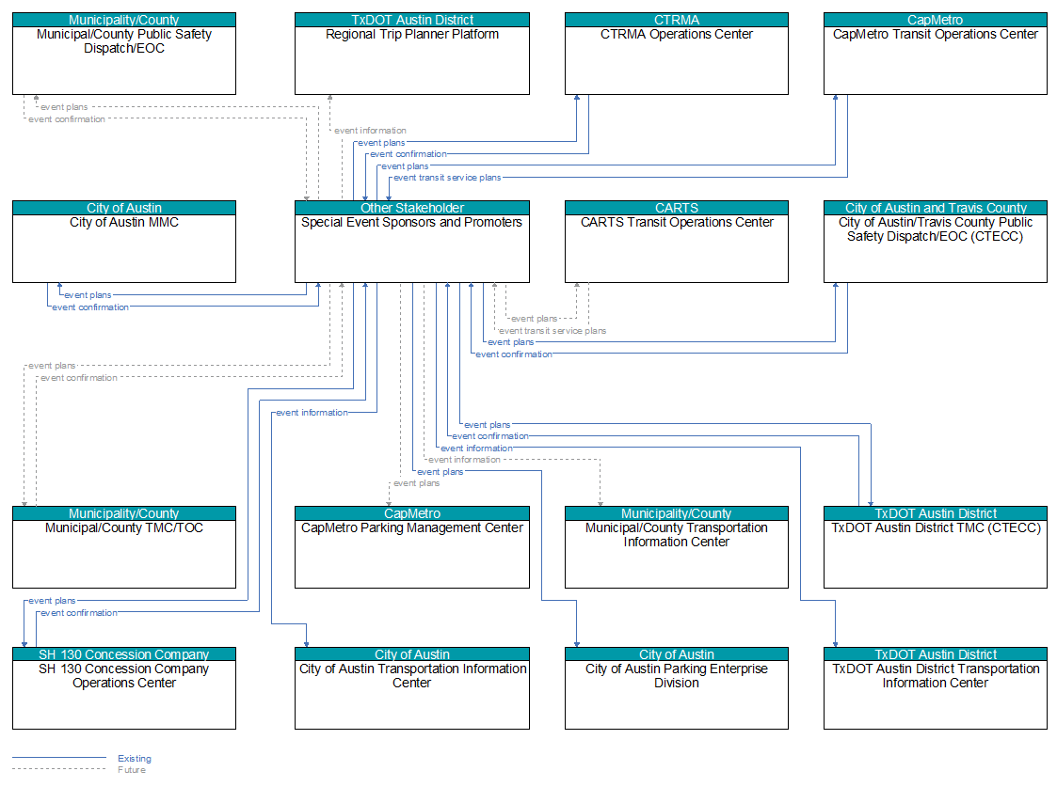Click the blue 'event information' label left of Special Event flows

[312, 413]
